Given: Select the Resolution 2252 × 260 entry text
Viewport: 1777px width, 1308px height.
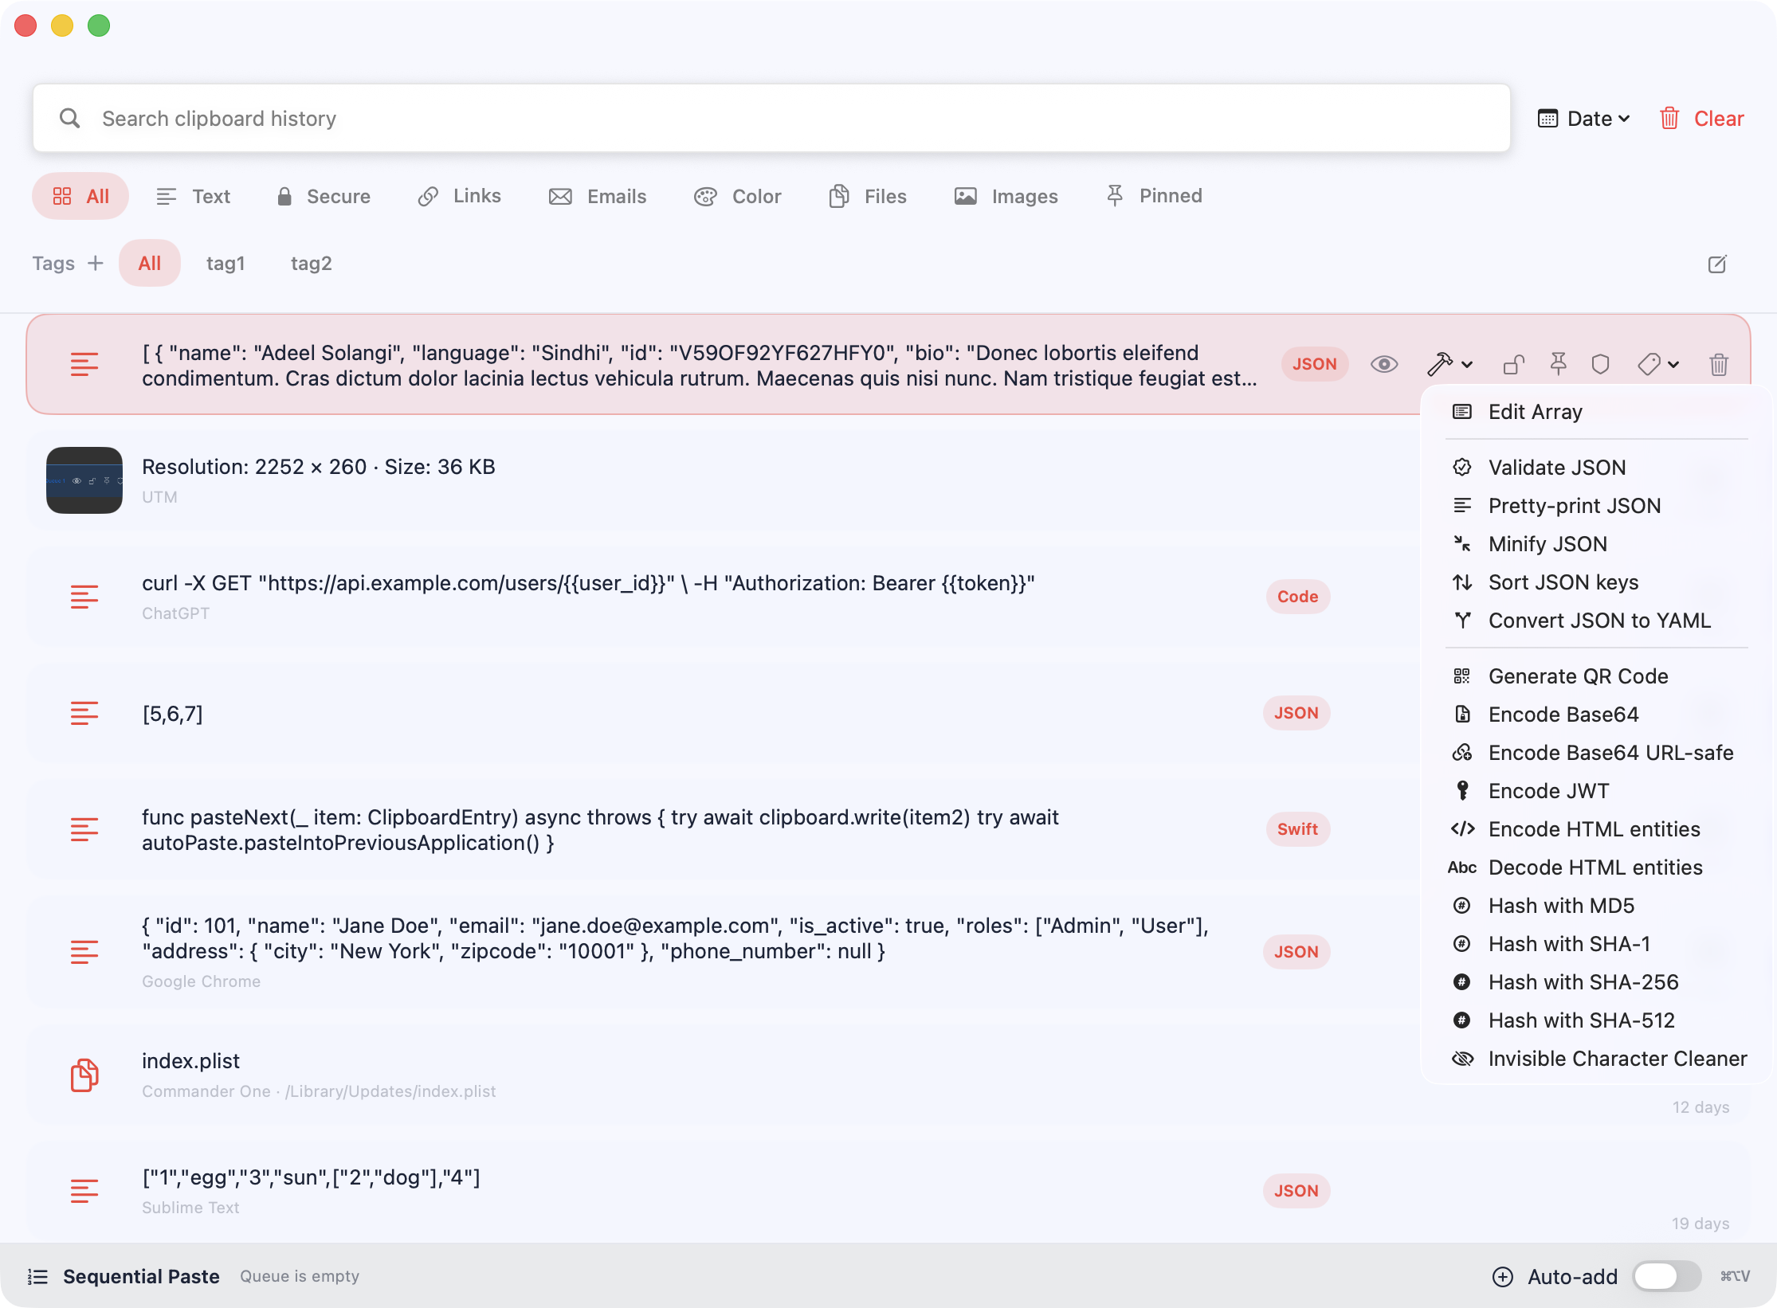Looking at the screenshot, I should 319,467.
